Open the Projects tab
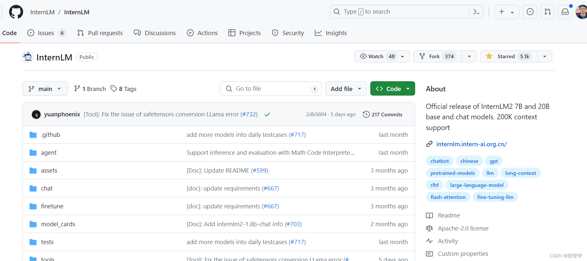The image size is (587, 261). (x=244, y=33)
